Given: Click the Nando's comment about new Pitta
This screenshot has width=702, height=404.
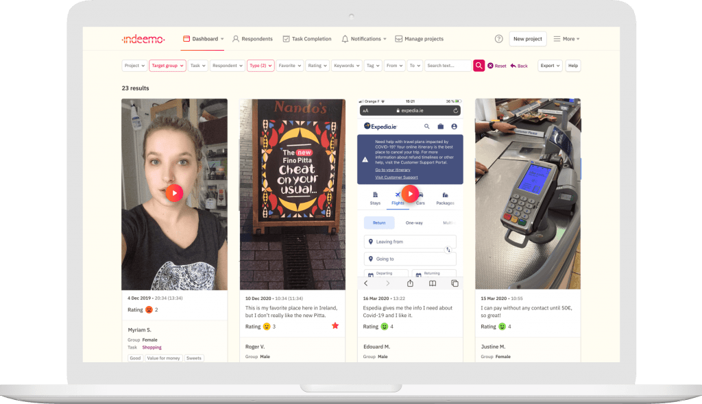Looking at the screenshot, I should point(291,312).
